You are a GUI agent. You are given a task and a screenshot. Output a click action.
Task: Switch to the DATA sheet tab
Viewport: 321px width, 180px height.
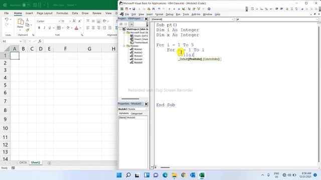pyautogui.click(x=23, y=162)
